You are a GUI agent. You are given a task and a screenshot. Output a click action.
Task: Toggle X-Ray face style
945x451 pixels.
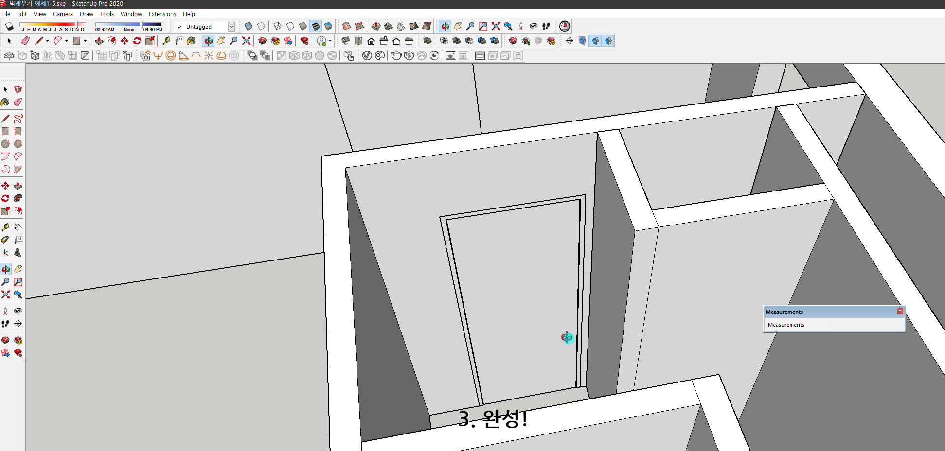point(249,26)
